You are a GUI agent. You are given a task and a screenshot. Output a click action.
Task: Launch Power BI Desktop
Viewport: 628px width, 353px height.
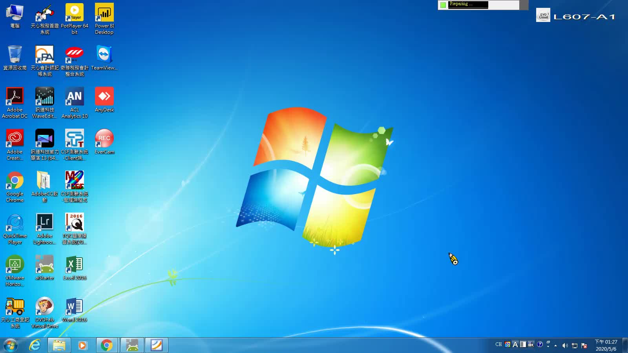coord(104,19)
